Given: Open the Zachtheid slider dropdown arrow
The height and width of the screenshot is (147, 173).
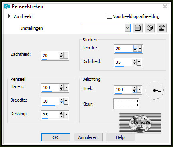Looking at the screenshot, I should [x=66, y=55].
